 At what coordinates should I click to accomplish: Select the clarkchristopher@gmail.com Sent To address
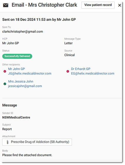click(23, 32)
